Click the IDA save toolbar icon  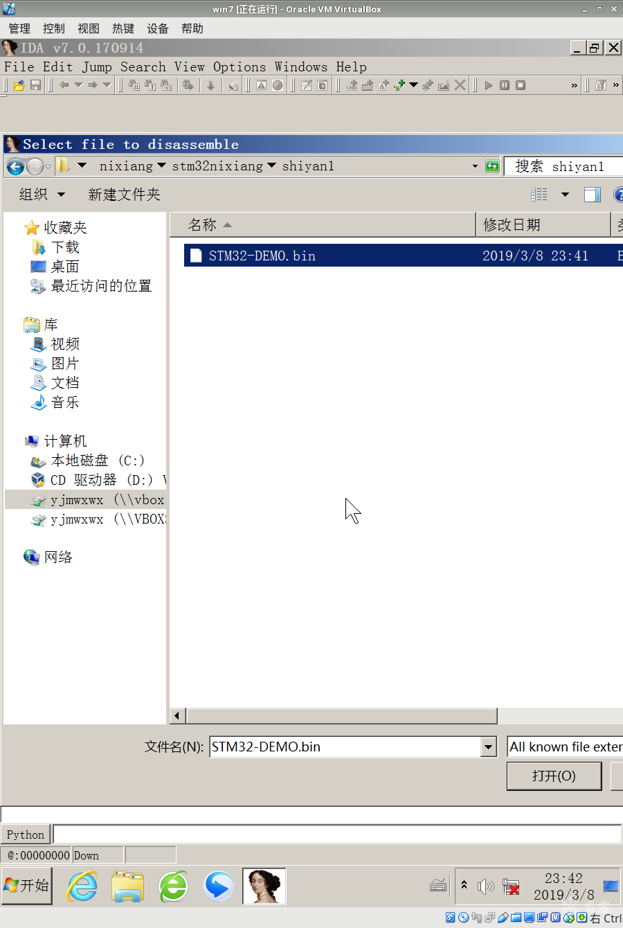point(36,85)
